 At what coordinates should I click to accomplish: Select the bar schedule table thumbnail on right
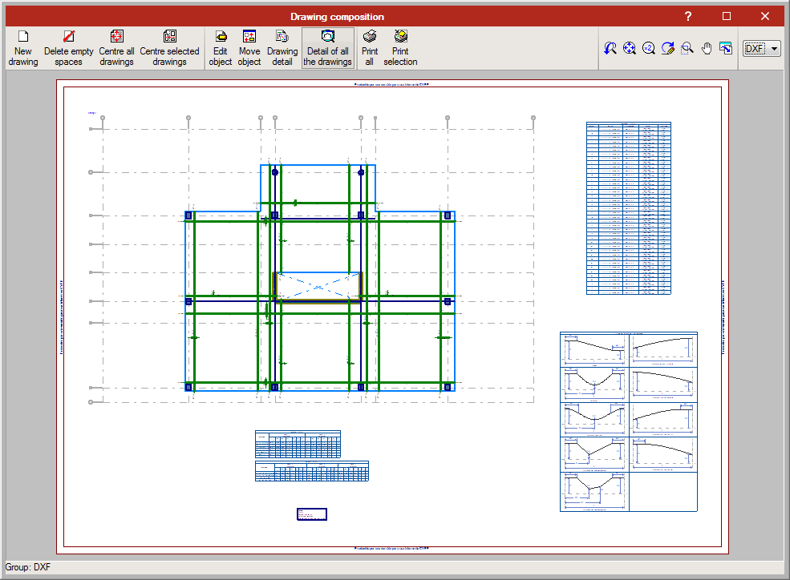coord(628,208)
